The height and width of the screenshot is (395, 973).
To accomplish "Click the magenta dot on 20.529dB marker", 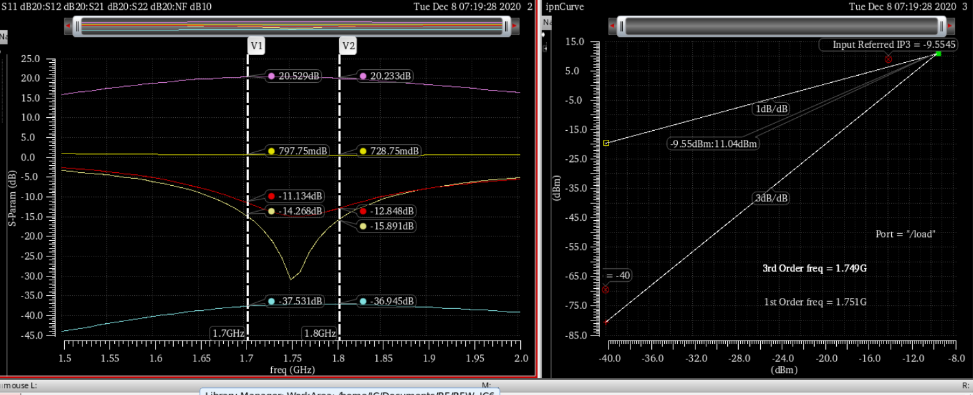I will (271, 76).
